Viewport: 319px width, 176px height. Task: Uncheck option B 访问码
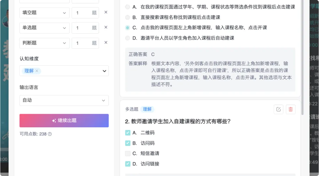128,143
